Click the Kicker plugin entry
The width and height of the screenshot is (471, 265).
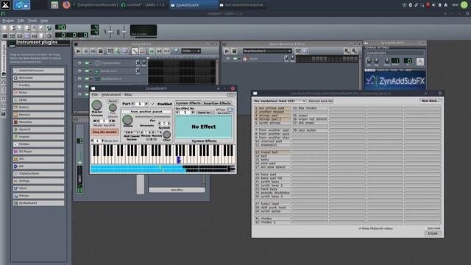[x=38, y=93]
